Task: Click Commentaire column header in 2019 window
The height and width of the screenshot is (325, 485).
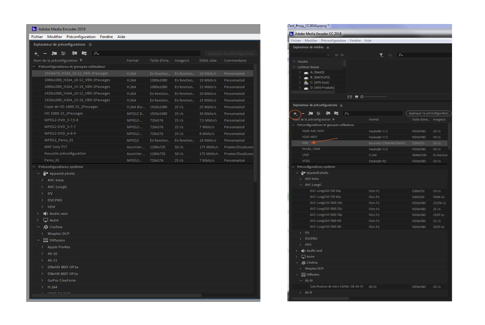Action: [235, 61]
